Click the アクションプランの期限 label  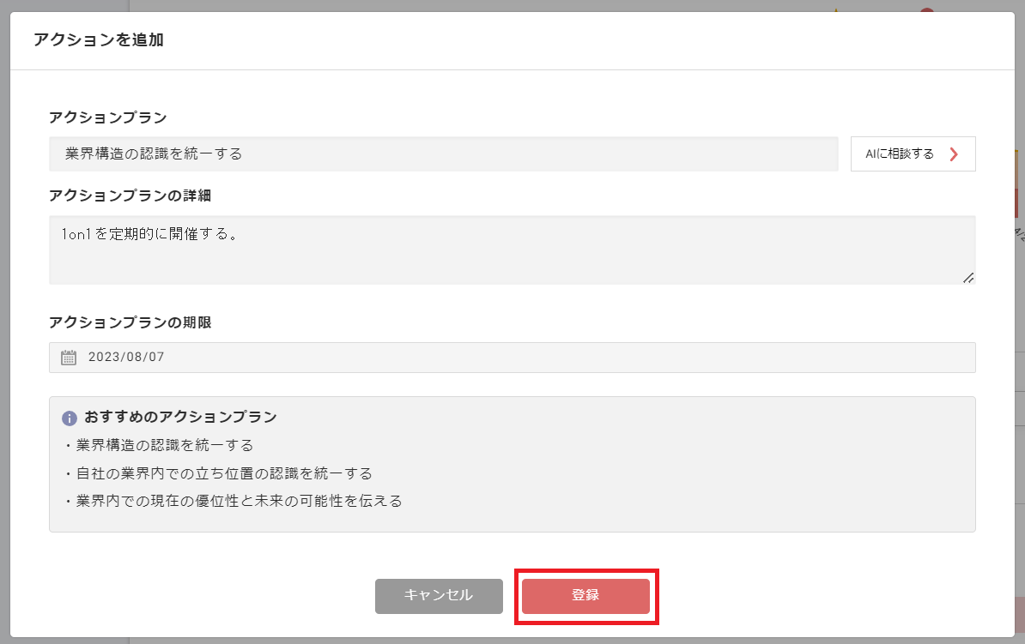130,322
